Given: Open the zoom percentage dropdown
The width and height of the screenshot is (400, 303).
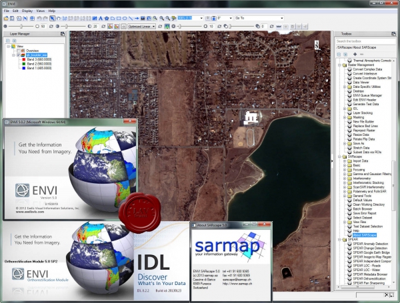Looking at the screenshot, I should pos(201,18).
